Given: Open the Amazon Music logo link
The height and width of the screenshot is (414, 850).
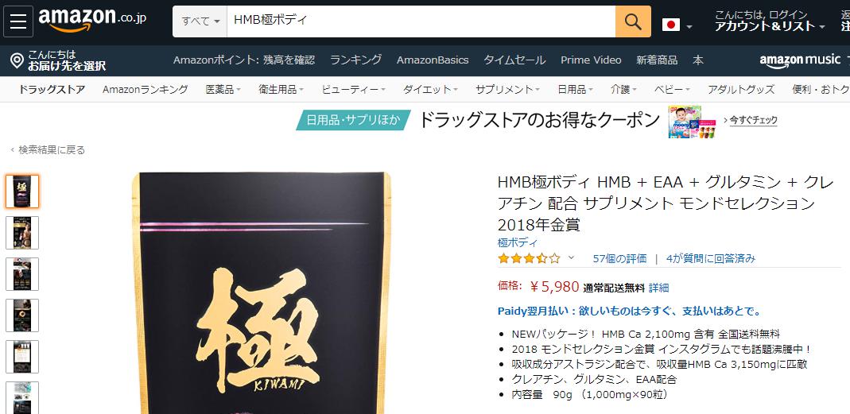Looking at the screenshot, I should (800, 60).
